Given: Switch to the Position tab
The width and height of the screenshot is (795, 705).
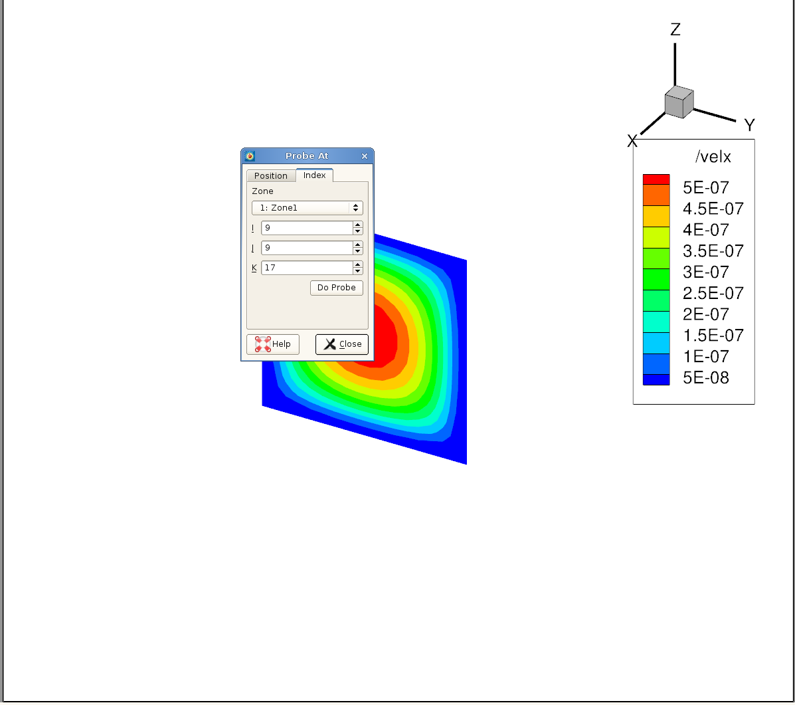Looking at the screenshot, I should point(271,176).
